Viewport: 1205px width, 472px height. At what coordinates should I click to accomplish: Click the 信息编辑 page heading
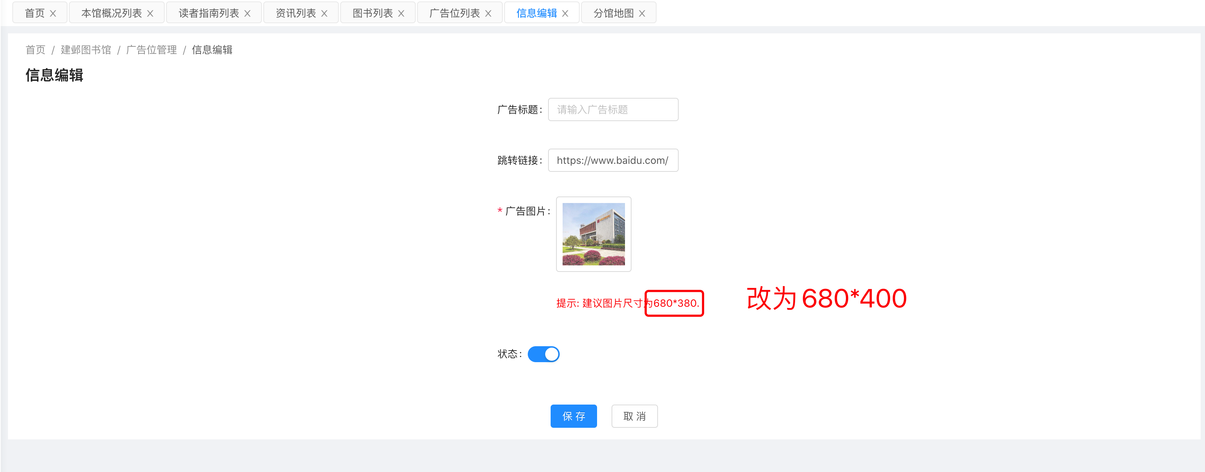point(54,75)
